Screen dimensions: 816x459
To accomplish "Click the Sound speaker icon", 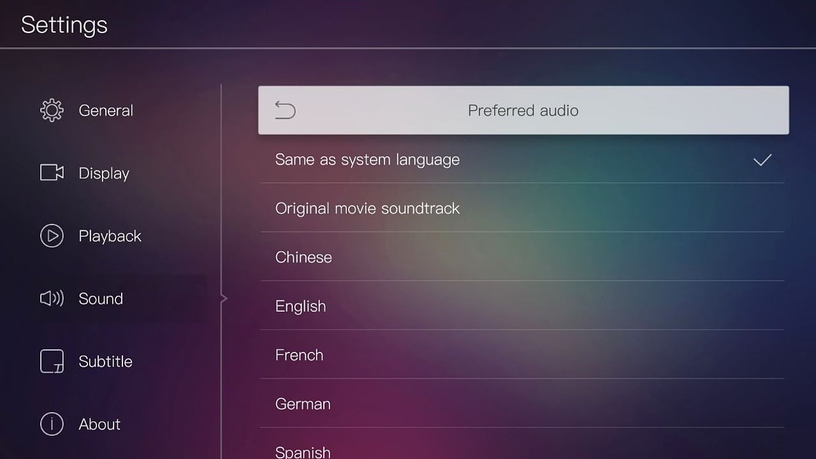I will coord(52,298).
